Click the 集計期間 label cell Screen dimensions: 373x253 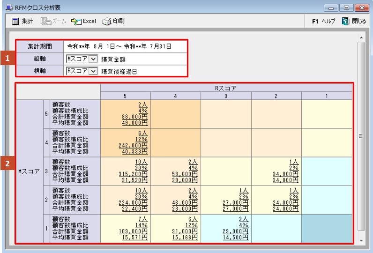(40, 46)
